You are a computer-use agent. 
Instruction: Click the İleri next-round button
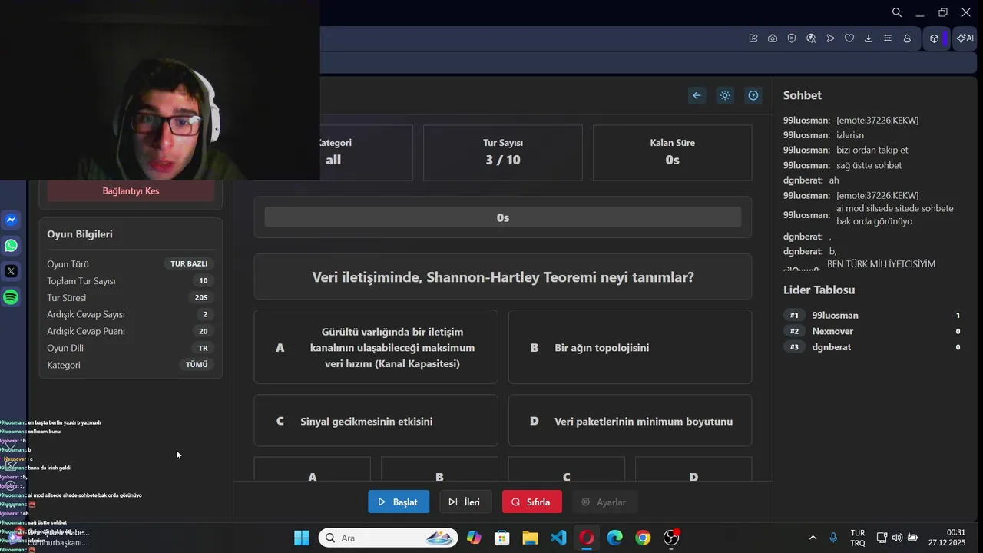pos(465,502)
